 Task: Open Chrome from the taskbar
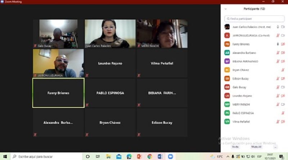[149, 156]
